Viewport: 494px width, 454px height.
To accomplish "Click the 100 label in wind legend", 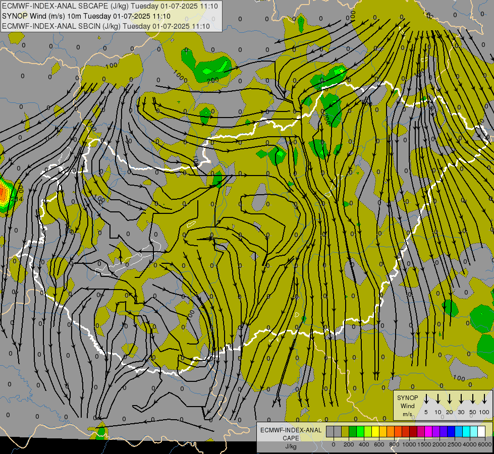I will click(484, 412).
